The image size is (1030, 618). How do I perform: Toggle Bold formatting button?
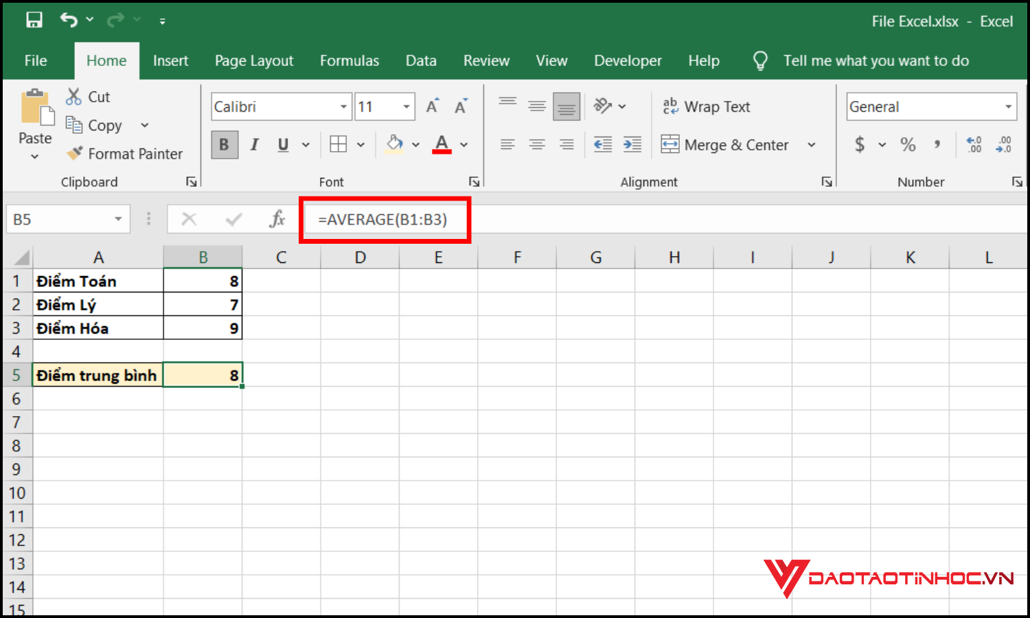pos(224,144)
